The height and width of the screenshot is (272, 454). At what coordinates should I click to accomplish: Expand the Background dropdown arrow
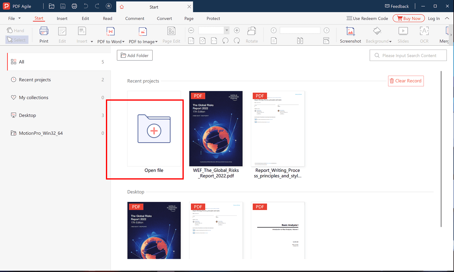[x=390, y=41]
